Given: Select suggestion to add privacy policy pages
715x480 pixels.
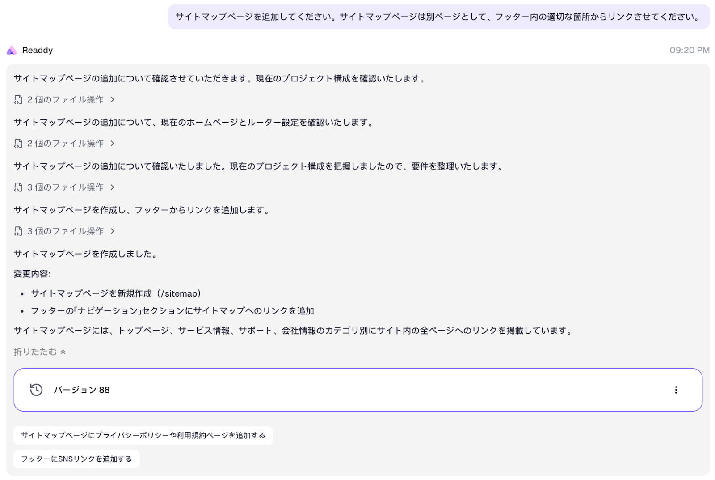Looking at the screenshot, I should pyautogui.click(x=143, y=435).
